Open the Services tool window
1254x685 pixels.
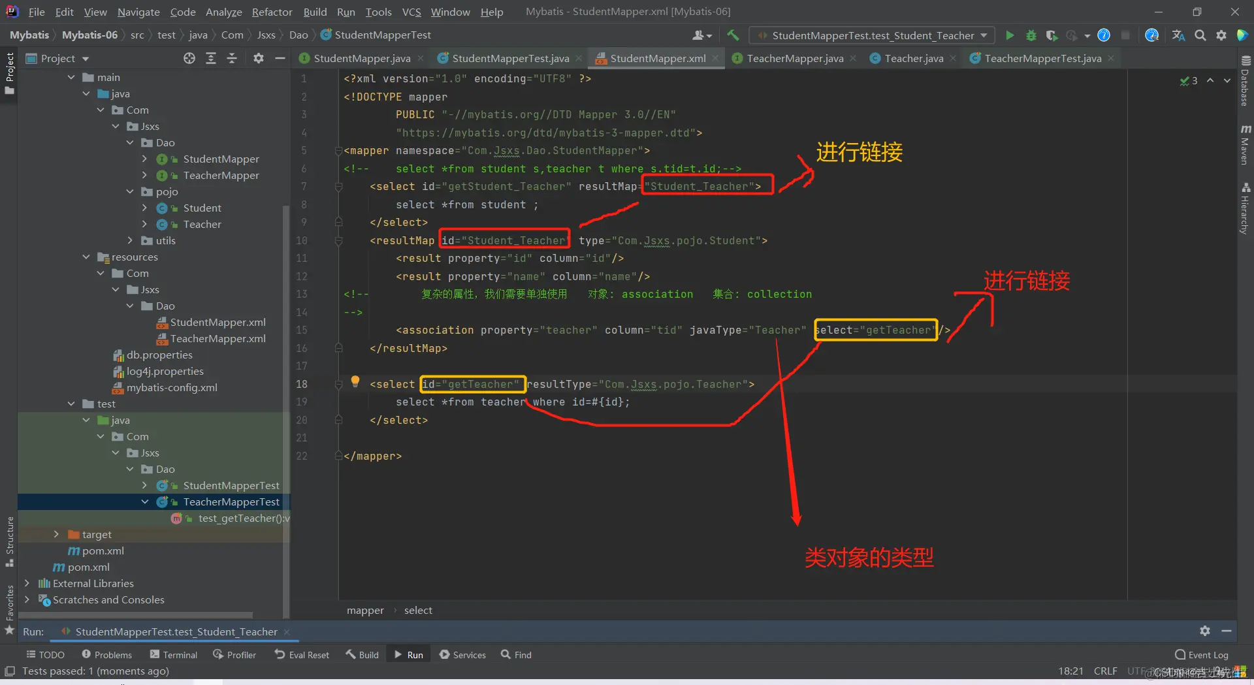462,654
